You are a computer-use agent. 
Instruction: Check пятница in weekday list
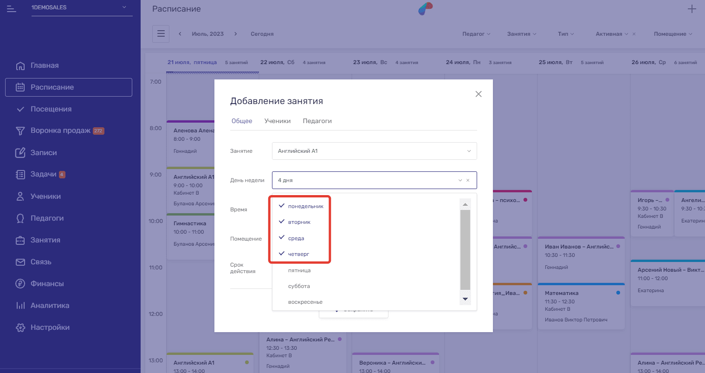tap(299, 270)
